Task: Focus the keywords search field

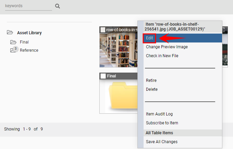Action: (28, 6)
